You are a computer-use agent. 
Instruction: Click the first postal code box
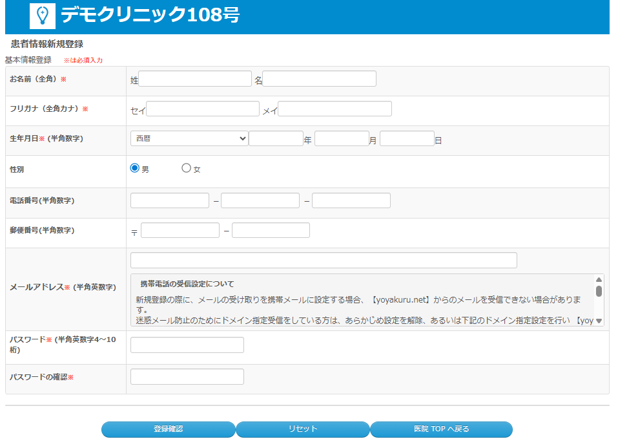[180, 230]
